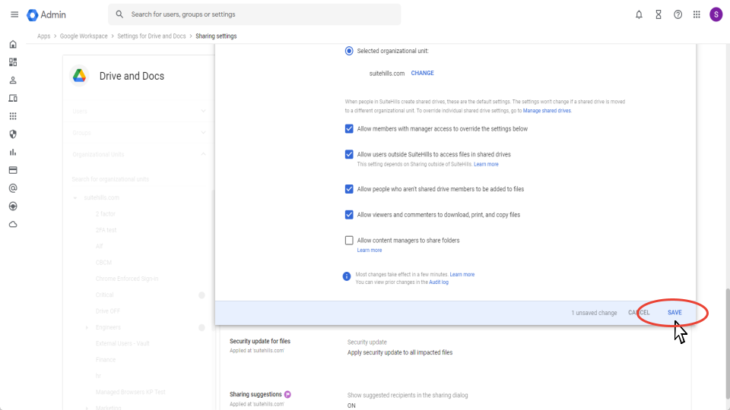This screenshot has height=410, width=730.
Task: Uncheck Allow people who aren't members
Action: click(349, 189)
